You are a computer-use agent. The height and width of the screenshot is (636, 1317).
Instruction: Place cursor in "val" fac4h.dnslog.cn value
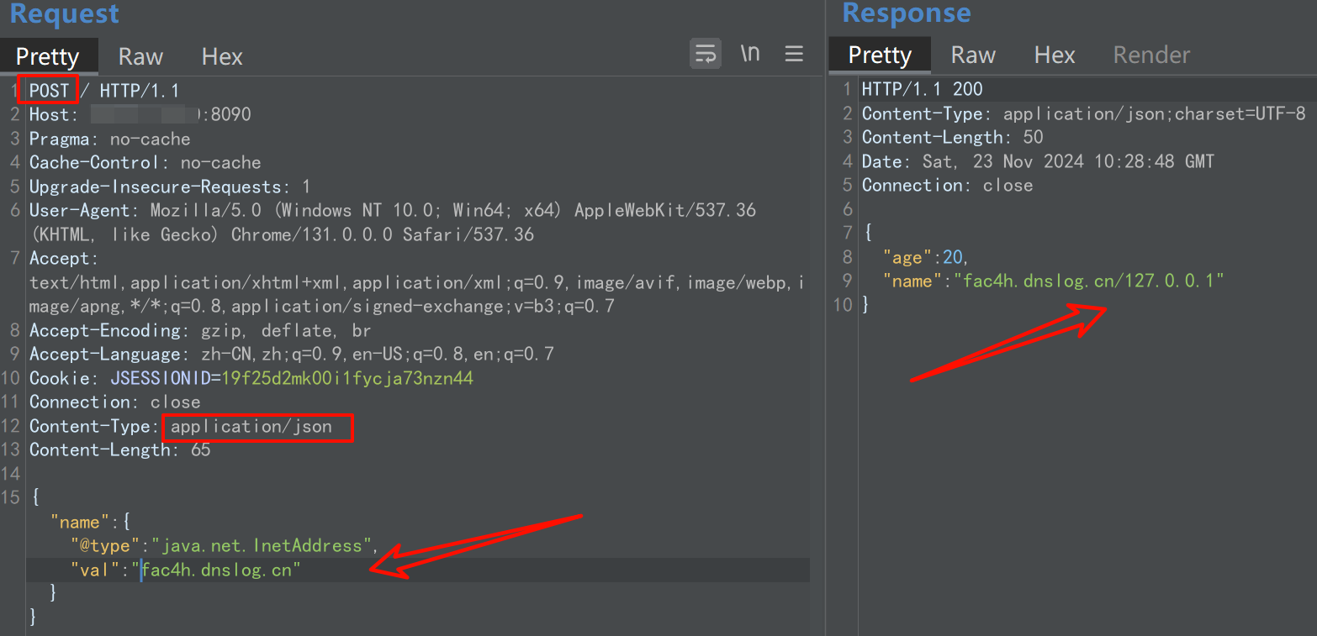click(x=221, y=570)
